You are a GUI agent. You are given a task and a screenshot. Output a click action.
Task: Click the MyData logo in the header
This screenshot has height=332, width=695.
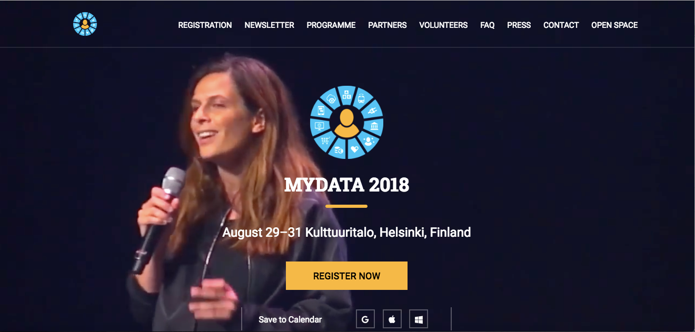click(x=85, y=24)
